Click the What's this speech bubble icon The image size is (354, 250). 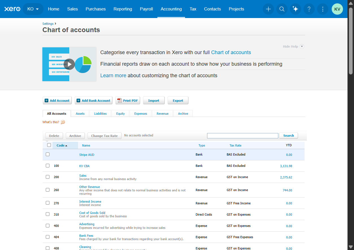click(63, 122)
